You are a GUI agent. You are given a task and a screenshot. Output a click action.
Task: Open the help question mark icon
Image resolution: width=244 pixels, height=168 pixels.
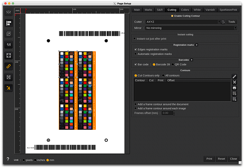(8, 159)
